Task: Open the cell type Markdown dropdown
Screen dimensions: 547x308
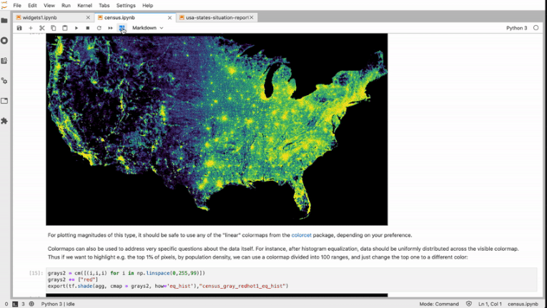Action: click(x=147, y=28)
